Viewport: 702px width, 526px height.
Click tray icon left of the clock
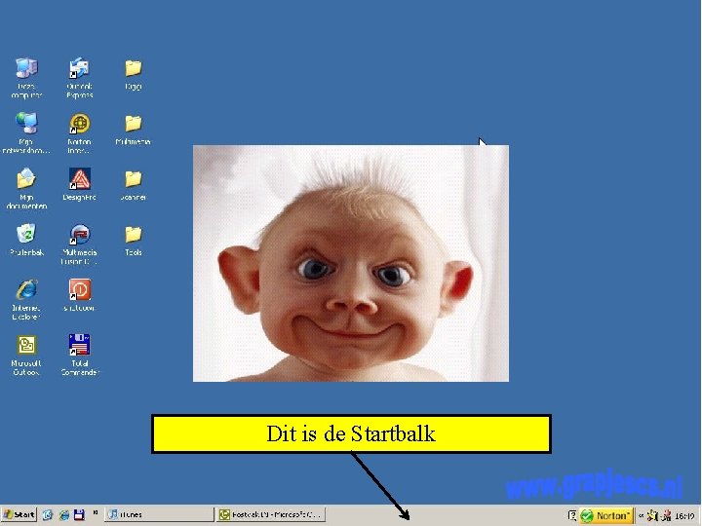click(x=667, y=515)
